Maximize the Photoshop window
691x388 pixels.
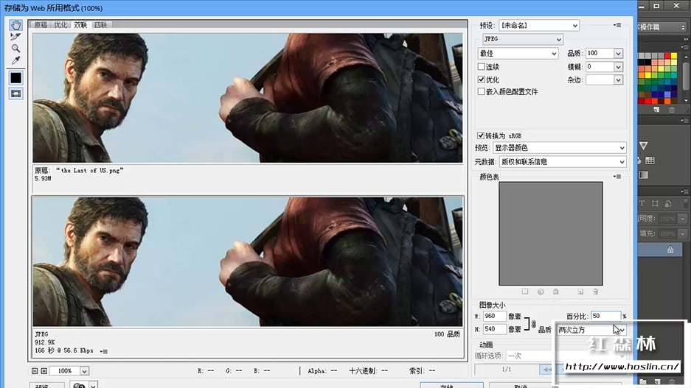656,6
